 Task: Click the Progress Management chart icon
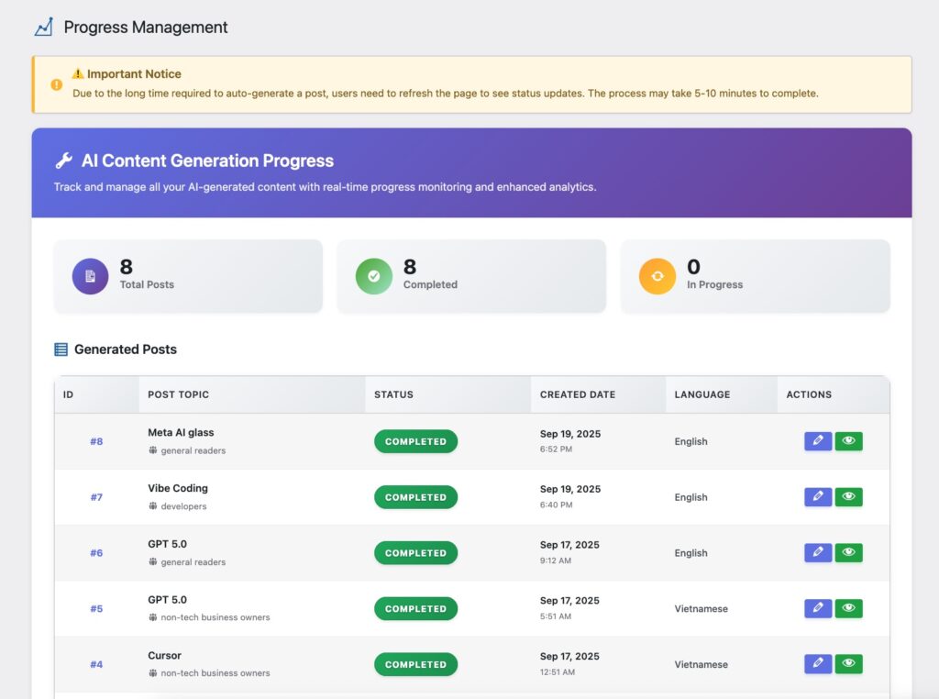coord(44,28)
